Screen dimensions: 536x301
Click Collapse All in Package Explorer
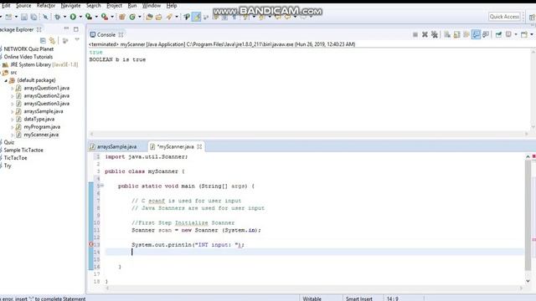click(x=43, y=41)
